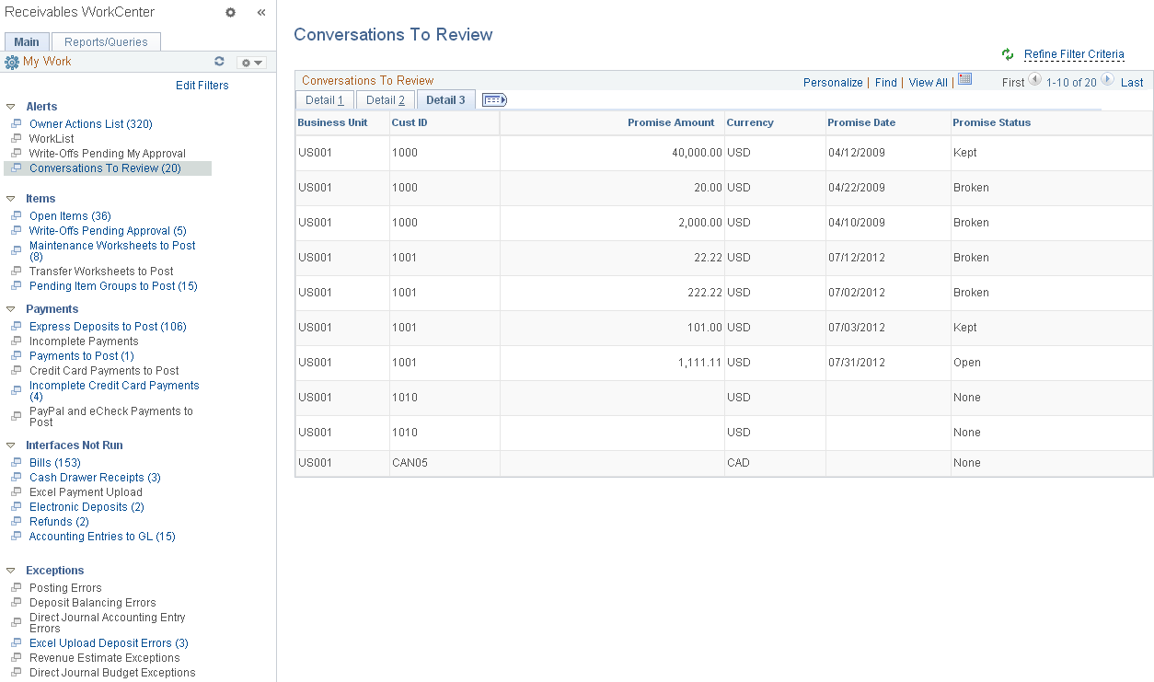Click icon beside Express Deposits to Post

click(16, 326)
